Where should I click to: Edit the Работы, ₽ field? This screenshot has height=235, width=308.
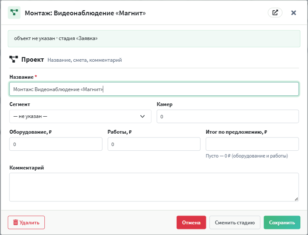click(154, 144)
